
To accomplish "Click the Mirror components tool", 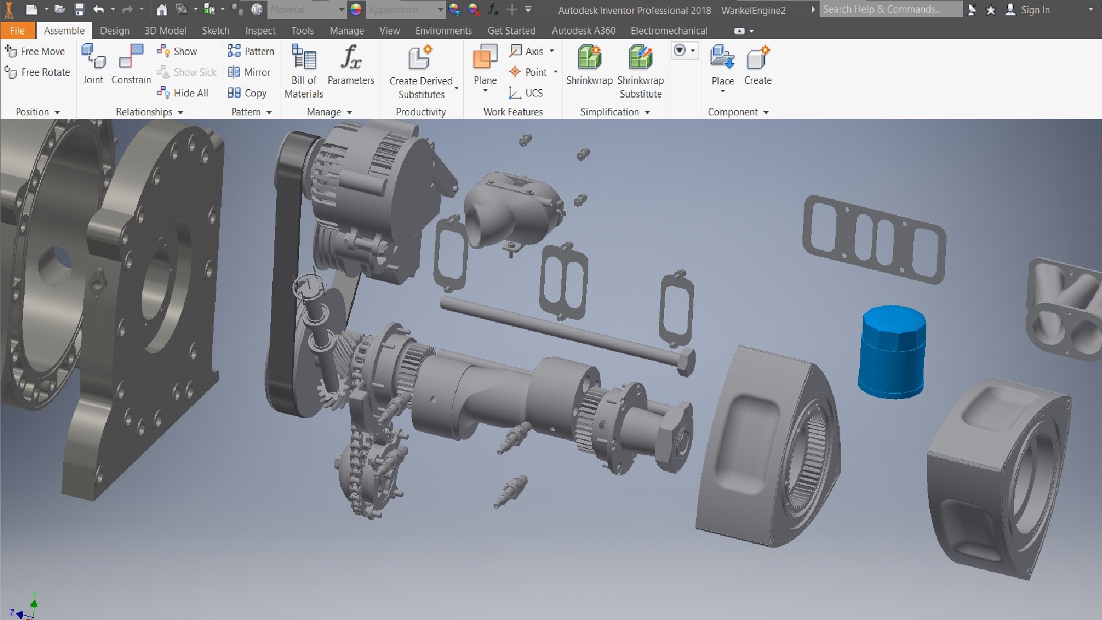I will [249, 72].
